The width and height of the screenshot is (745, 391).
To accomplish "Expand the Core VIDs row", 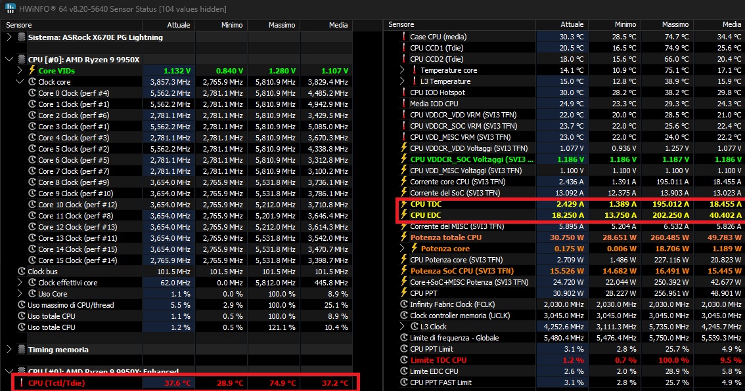I will point(20,70).
